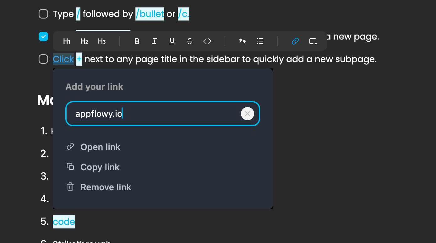Image resolution: width=436 pixels, height=243 pixels.
Task: Toggle underline formatting
Action: pyautogui.click(x=172, y=41)
